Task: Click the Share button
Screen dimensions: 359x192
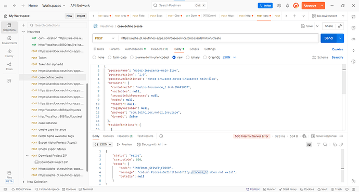Action: point(329,26)
